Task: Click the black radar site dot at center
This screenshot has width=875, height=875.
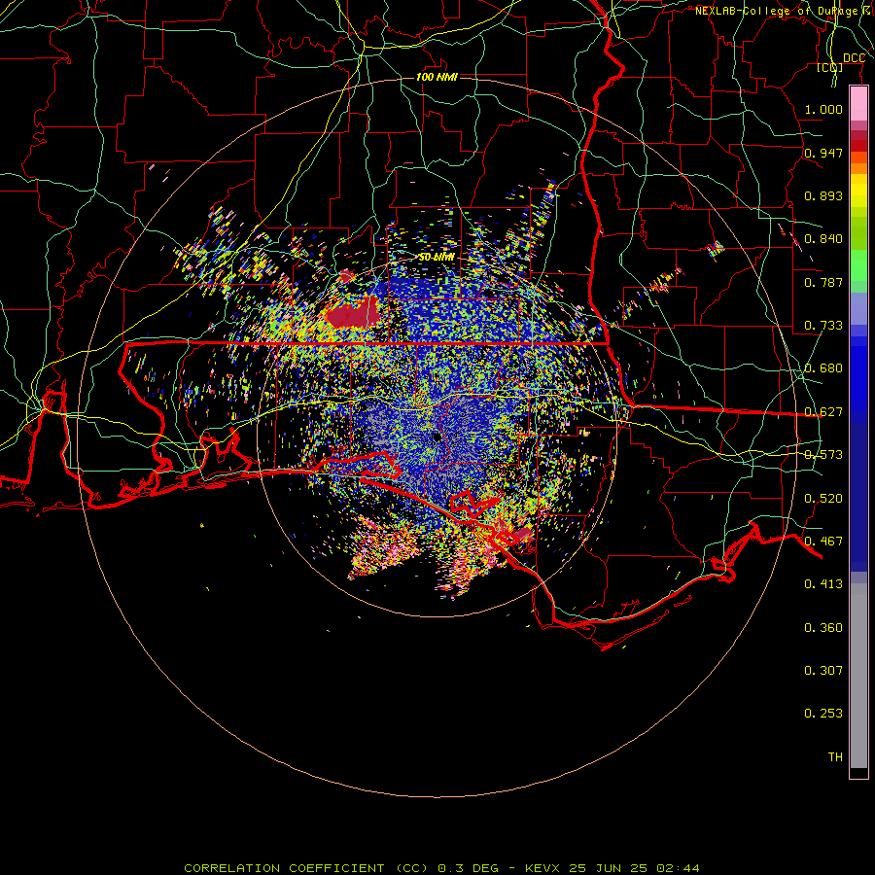Action: tap(437, 437)
